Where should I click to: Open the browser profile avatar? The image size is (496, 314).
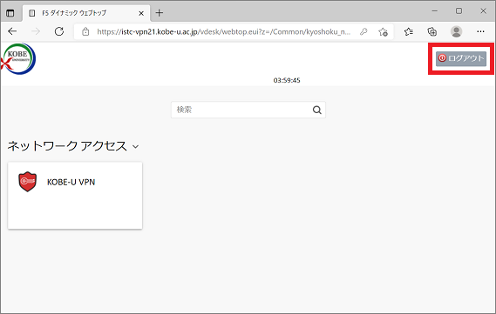(x=456, y=31)
